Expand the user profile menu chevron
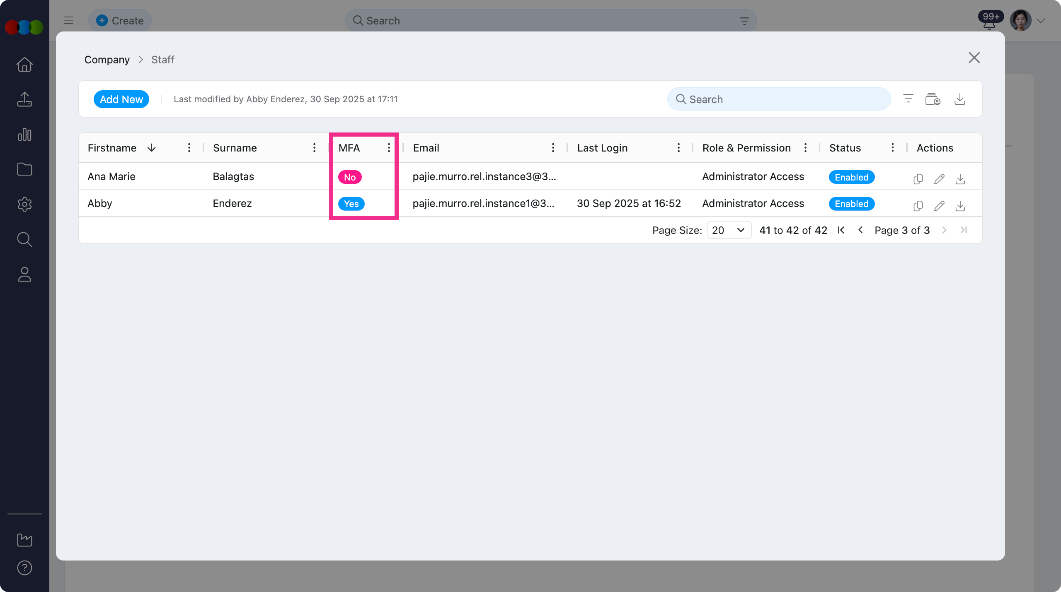Viewport: 1061px width, 592px height. pos(1041,21)
